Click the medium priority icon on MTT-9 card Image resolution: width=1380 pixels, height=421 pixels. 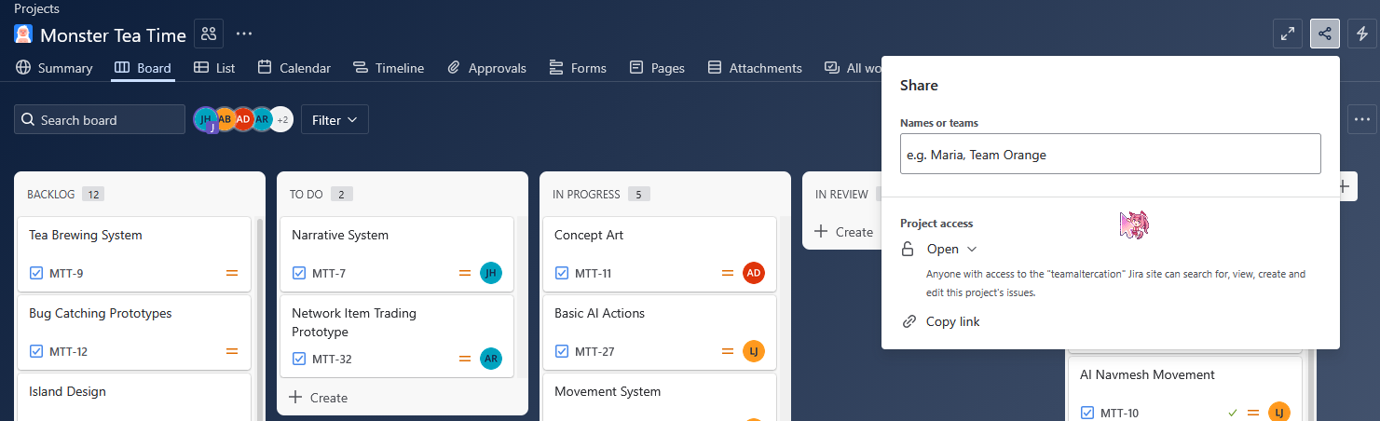[x=232, y=273]
